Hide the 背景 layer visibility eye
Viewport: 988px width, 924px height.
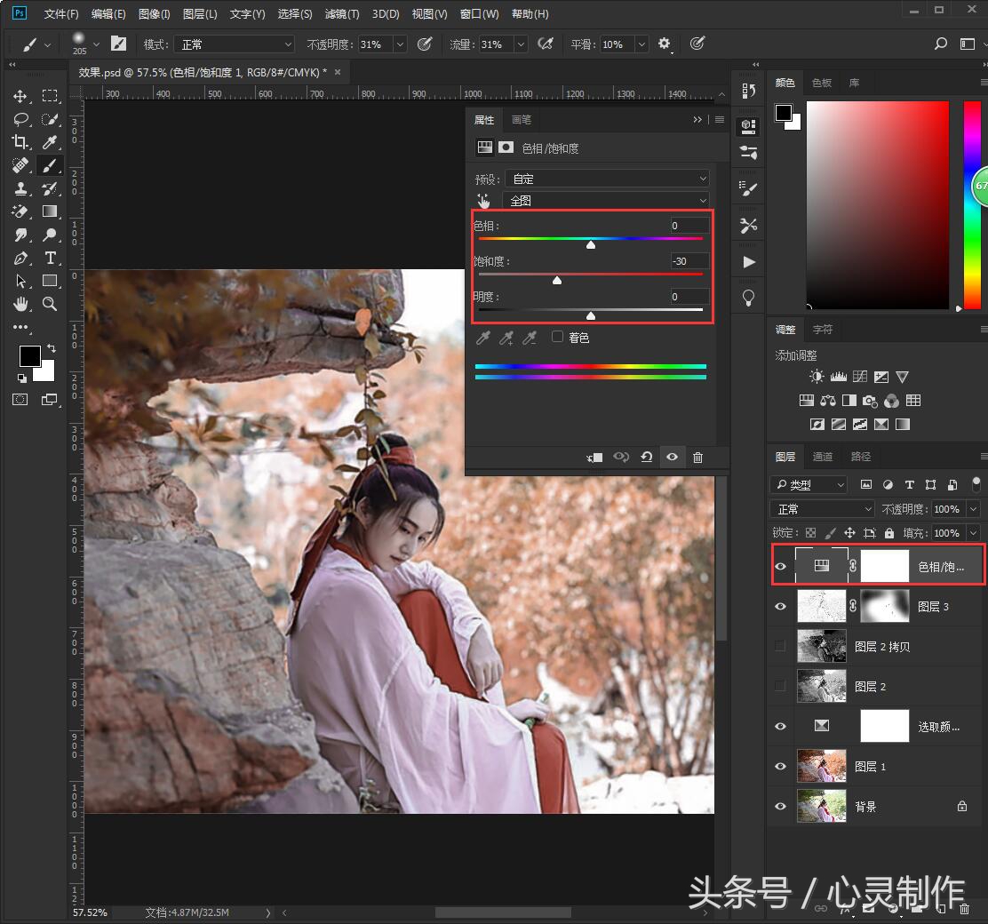tap(780, 806)
